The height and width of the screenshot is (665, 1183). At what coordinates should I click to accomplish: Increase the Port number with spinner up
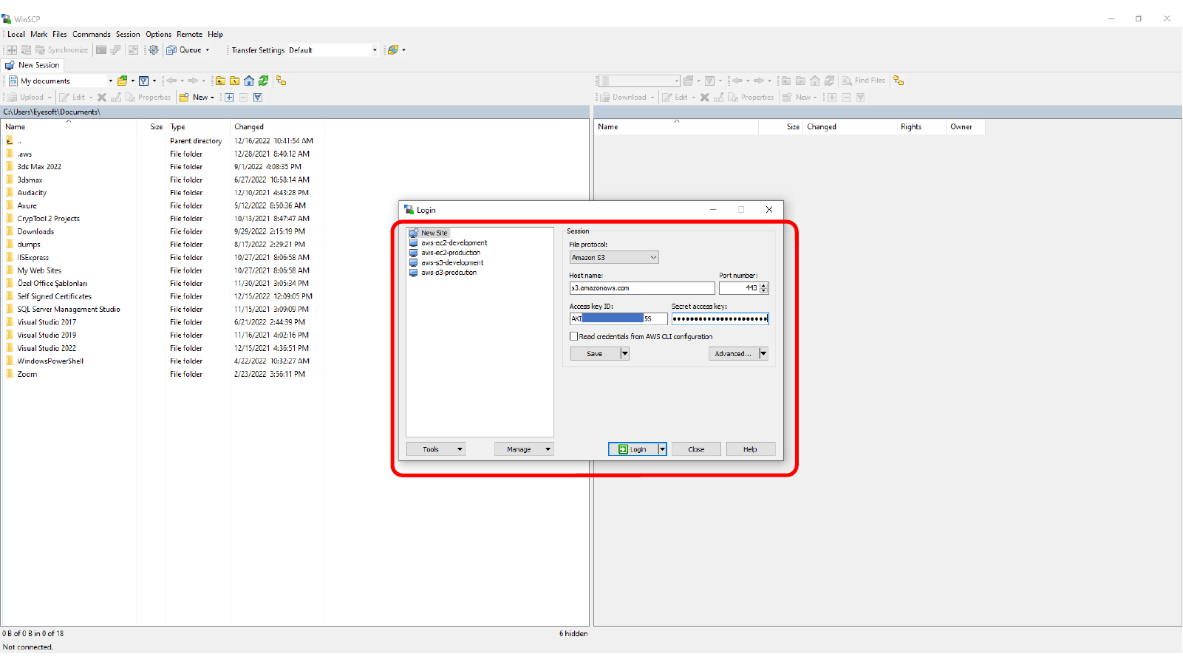coord(764,285)
